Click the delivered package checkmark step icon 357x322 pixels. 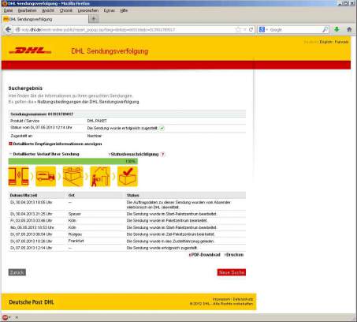point(128,176)
